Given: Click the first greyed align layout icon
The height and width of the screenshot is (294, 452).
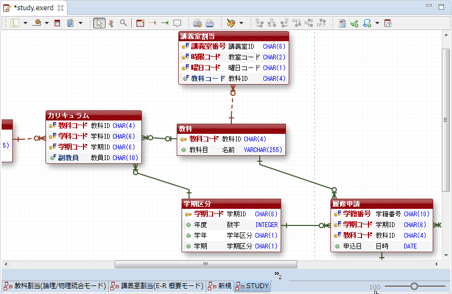Looking at the screenshot, I should (x=260, y=23).
